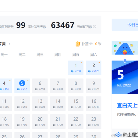Choose day 8 cell with +350

point(76,86)
